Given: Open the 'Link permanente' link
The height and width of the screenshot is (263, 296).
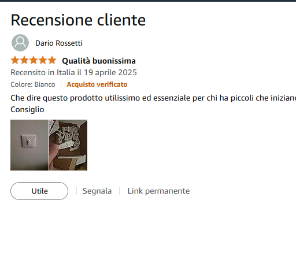Looking at the screenshot, I should [158, 191].
